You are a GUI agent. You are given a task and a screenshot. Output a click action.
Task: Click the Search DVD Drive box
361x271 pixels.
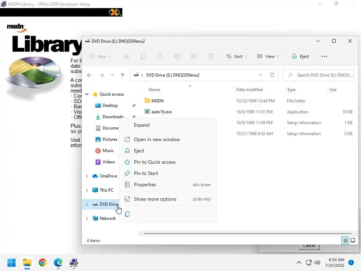point(318,75)
